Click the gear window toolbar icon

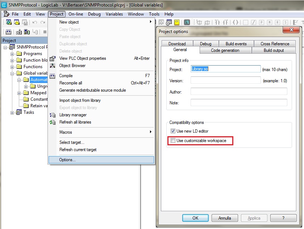[169, 22]
